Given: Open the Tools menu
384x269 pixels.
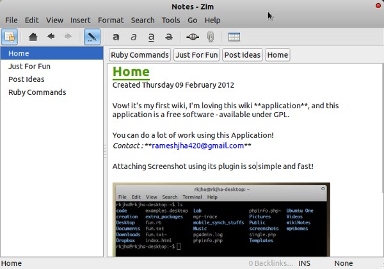Looking at the screenshot, I should (x=171, y=20).
